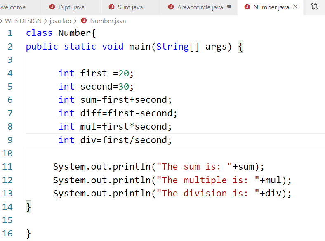Click the Java icon on the Number.java tab

[247, 7]
